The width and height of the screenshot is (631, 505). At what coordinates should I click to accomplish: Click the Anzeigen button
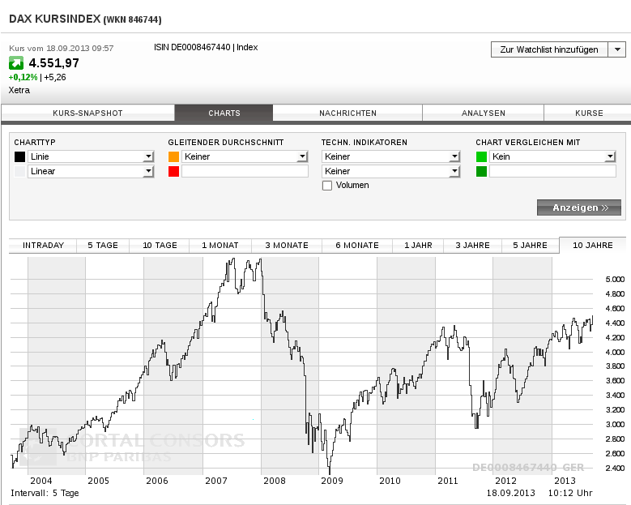[579, 208]
